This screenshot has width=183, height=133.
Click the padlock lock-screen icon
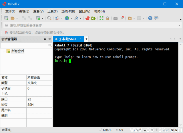click(x=108, y=18)
